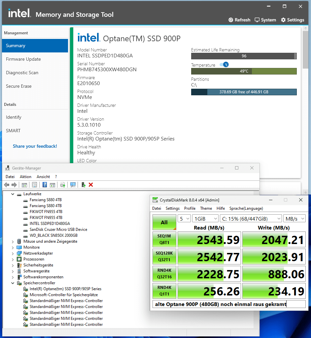The image size is (311, 338).
Task: Select Intel(R) Optane(tm) SSD 900P/905P Series controller
Action: click(65, 289)
